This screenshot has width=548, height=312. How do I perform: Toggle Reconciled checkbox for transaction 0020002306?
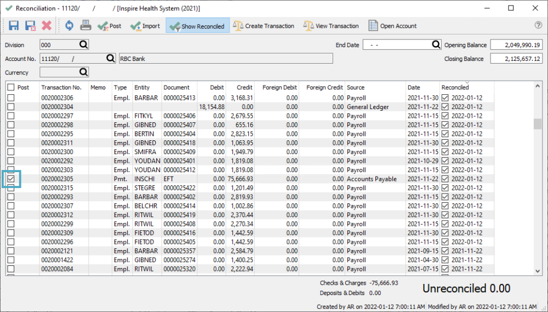[x=445, y=98]
